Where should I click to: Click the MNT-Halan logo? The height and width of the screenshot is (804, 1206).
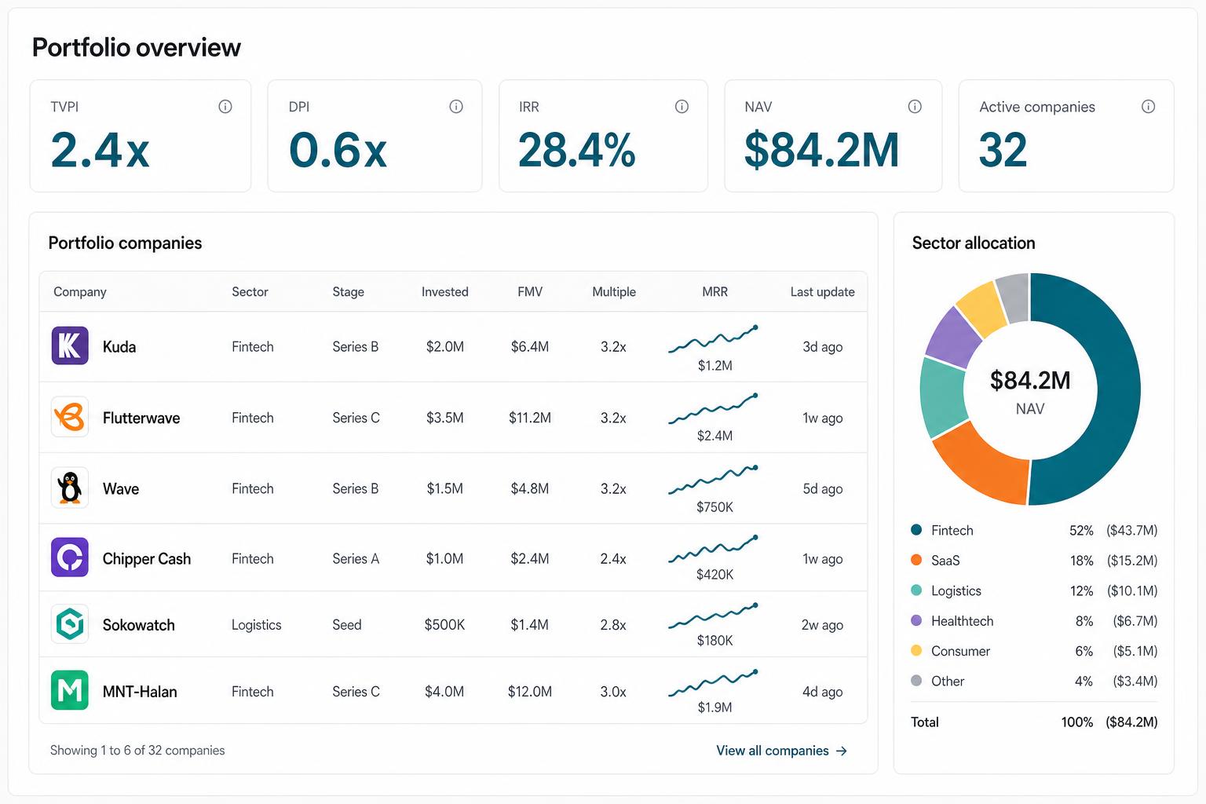tap(70, 691)
